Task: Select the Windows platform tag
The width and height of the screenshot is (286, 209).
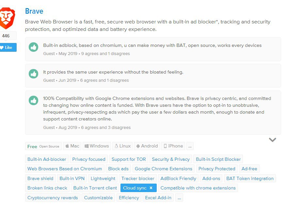Action: coord(97,146)
